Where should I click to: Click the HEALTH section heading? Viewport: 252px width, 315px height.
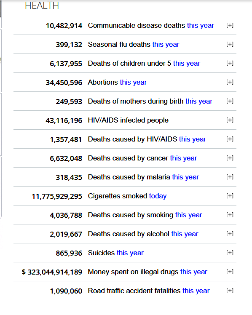point(42,5)
